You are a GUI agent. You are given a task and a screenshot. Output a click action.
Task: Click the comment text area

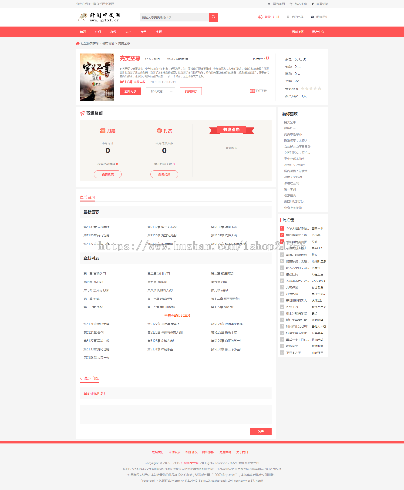click(176, 414)
